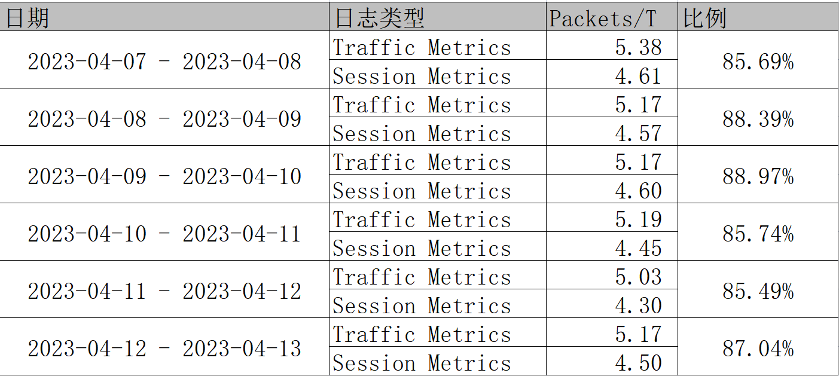Screen dimensions: 839x376
Task: Click the 日志类型 column header
Action: (379, 19)
